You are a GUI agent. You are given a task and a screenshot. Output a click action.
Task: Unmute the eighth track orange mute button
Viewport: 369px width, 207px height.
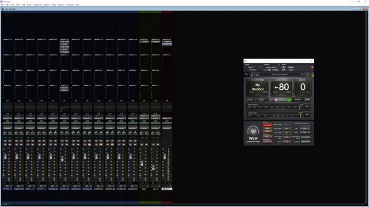point(89,144)
